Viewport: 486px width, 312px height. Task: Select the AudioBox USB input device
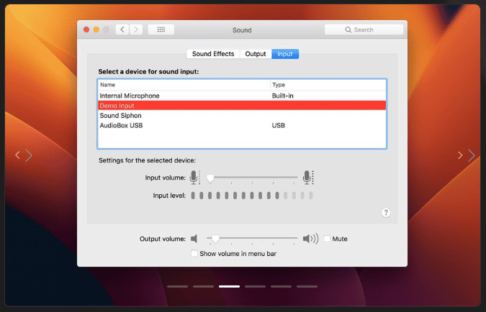(x=242, y=125)
